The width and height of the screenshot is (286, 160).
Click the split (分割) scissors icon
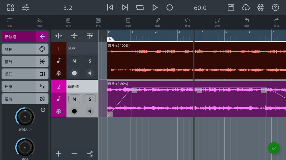(39, 22)
